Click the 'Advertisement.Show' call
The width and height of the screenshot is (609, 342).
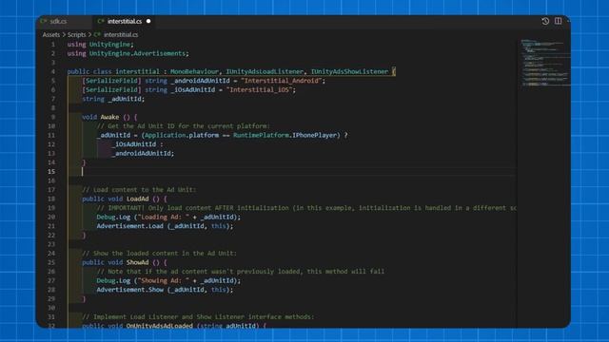129,290
